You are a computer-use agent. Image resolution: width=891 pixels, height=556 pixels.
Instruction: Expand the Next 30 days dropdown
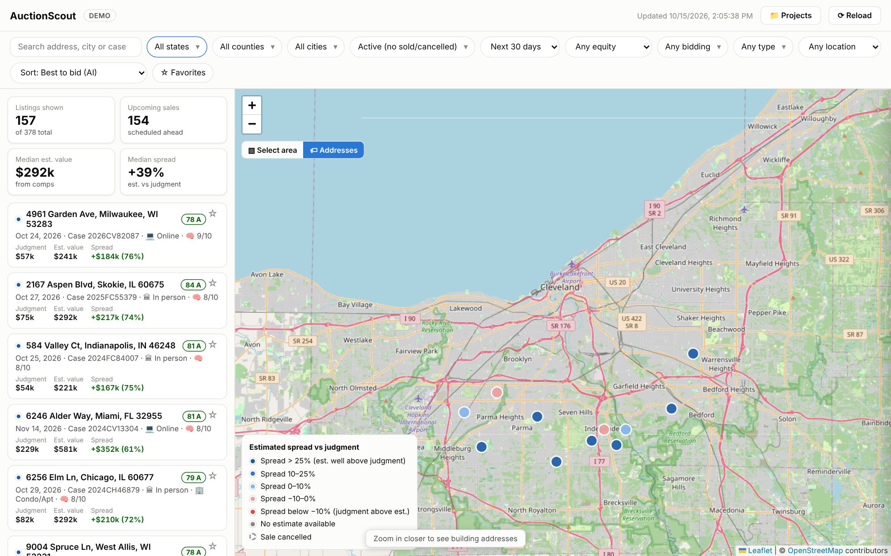coord(520,47)
